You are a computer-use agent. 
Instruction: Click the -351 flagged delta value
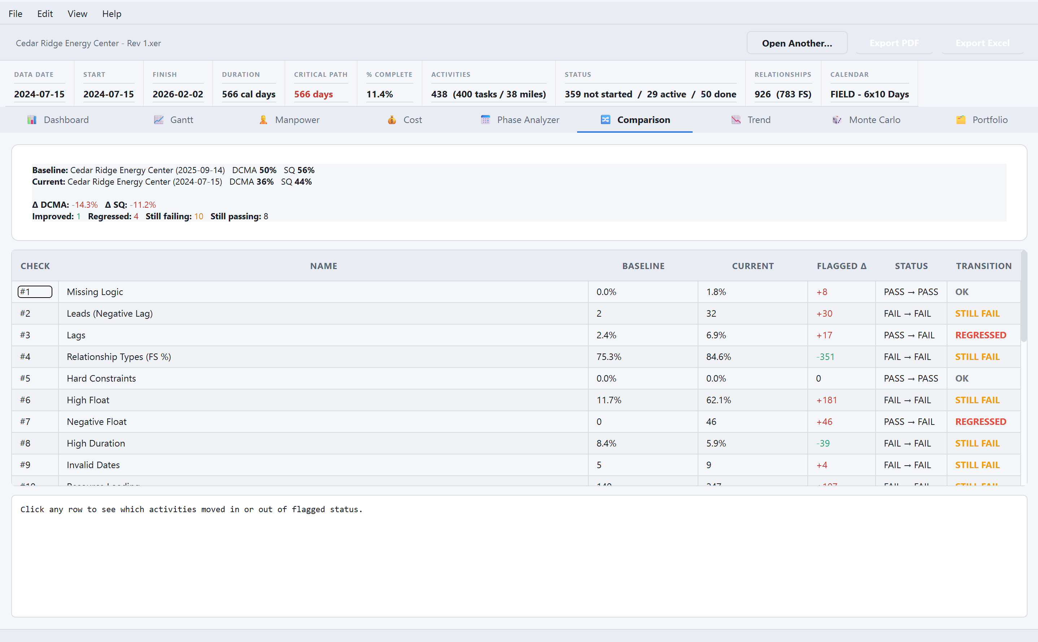pos(825,357)
